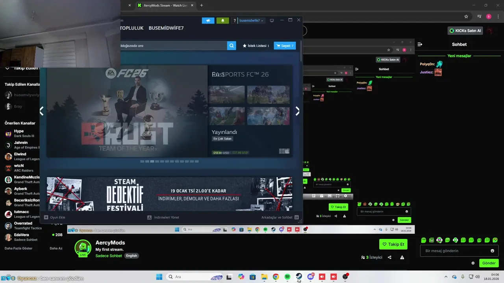Open Hype channel in sidebar

[22, 133]
